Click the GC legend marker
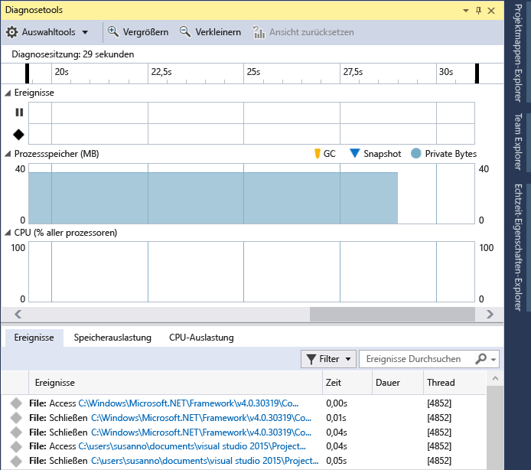The height and width of the screenshot is (470, 531). (318, 154)
